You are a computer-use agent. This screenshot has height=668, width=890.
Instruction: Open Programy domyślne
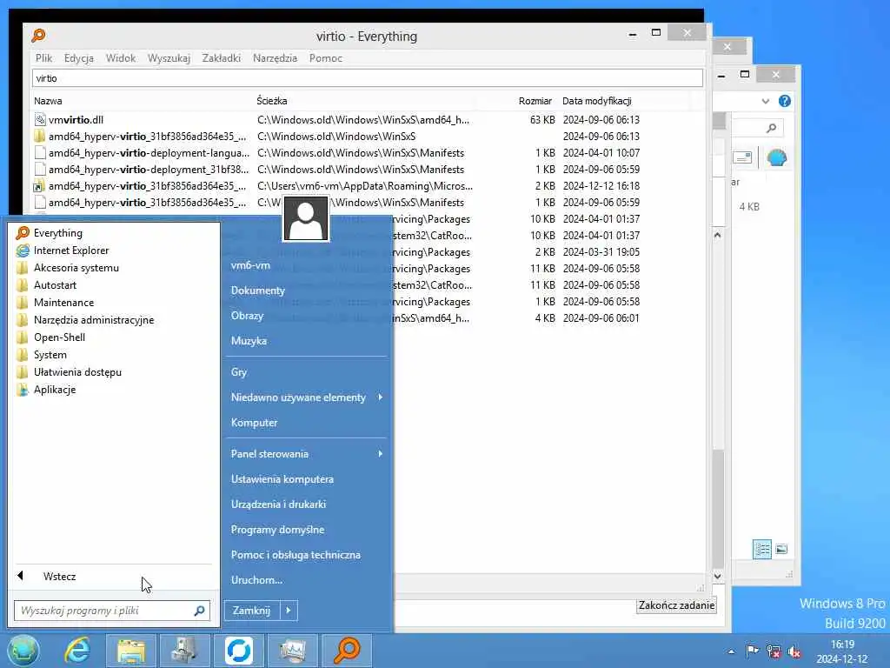(277, 530)
